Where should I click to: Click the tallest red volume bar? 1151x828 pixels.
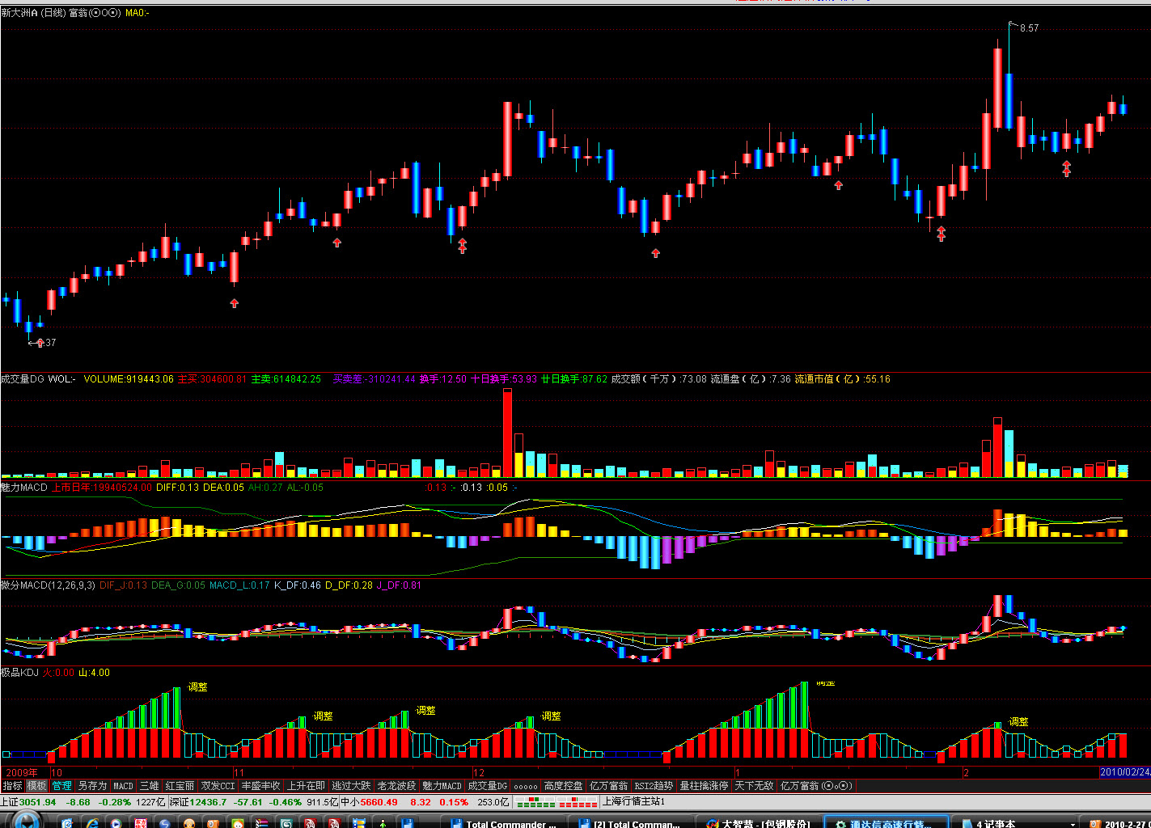point(507,433)
